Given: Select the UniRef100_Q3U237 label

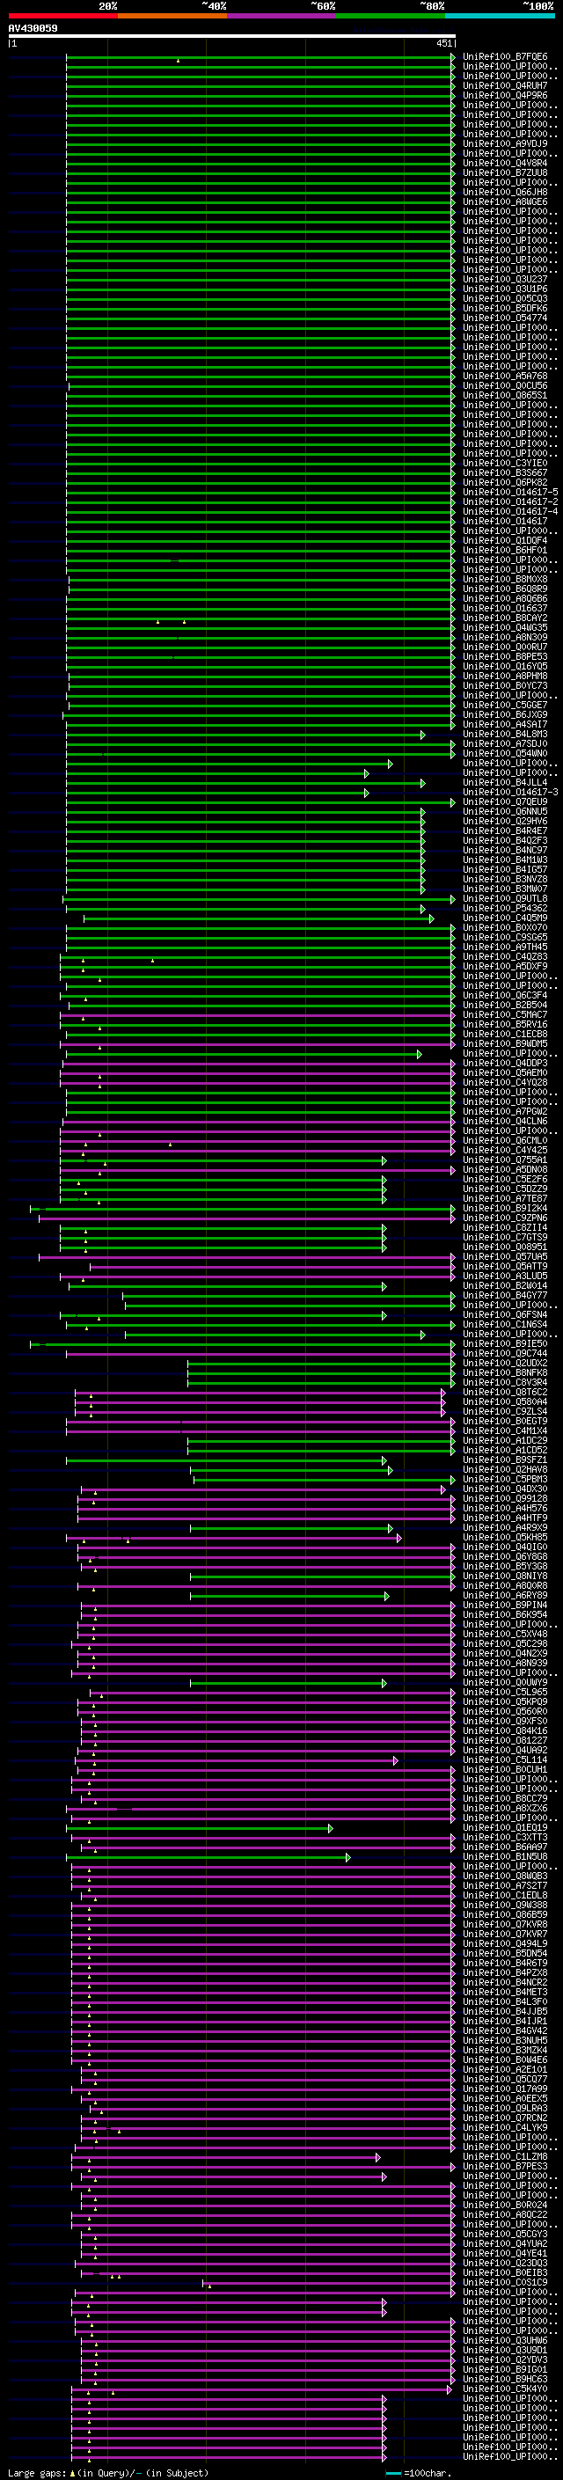Looking at the screenshot, I should click(505, 279).
